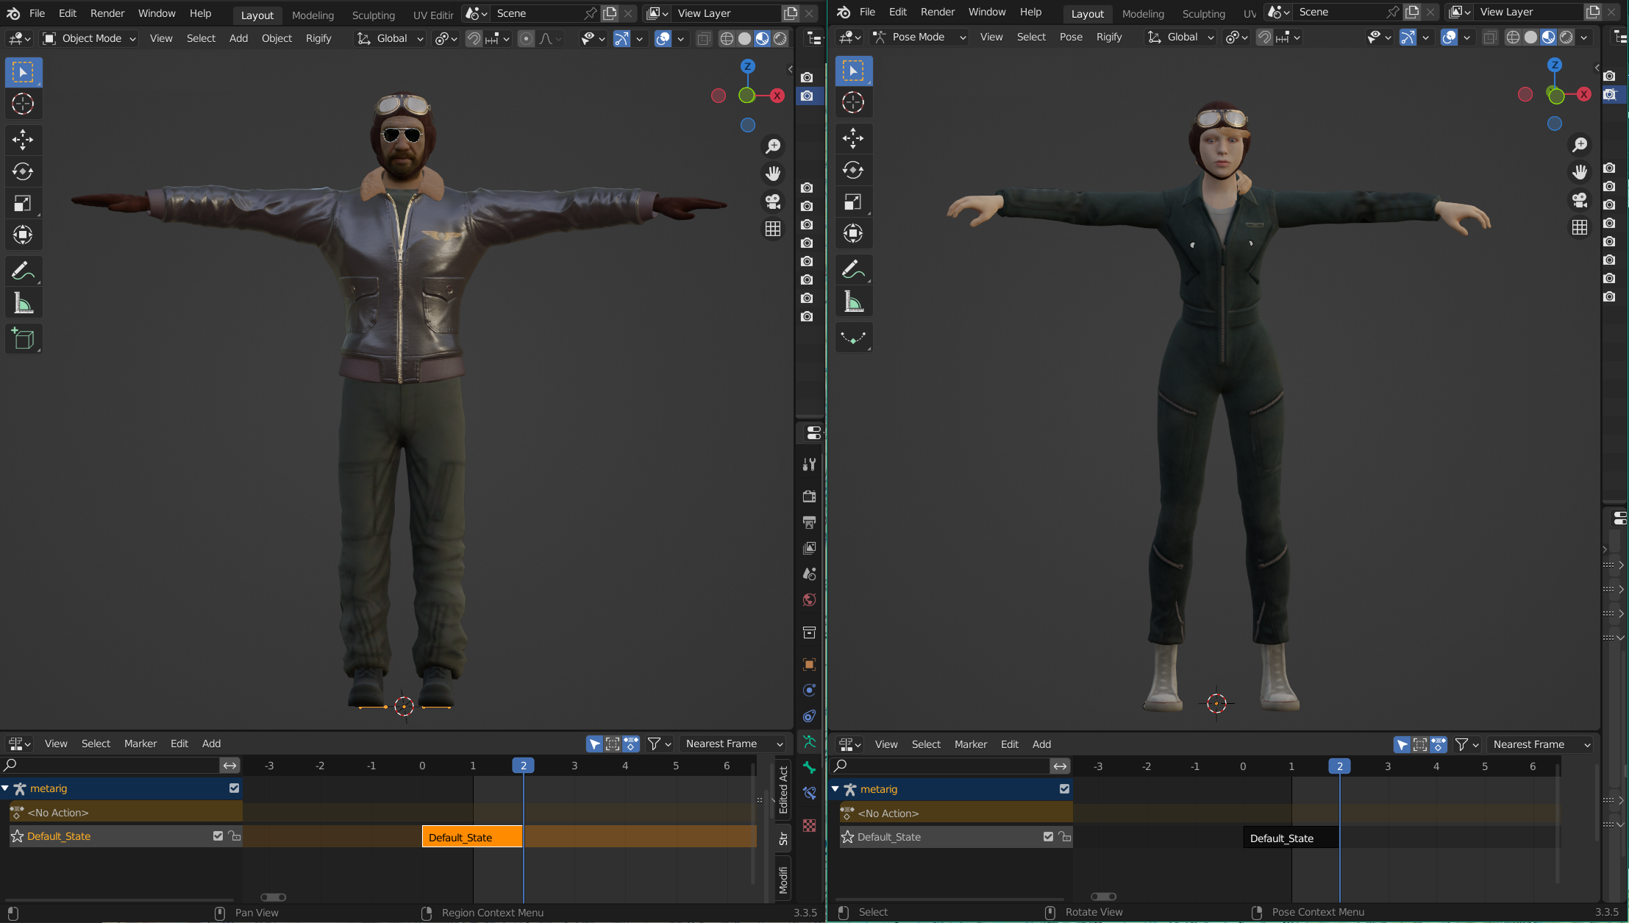Select the Move tool in right Blender window
This screenshot has height=923, width=1629.
click(x=853, y=138)
